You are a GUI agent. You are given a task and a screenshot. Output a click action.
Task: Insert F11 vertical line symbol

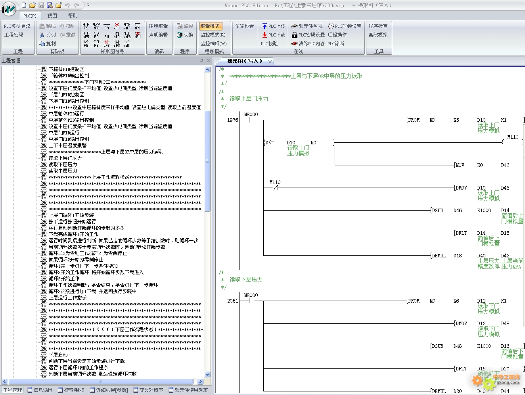107,35
